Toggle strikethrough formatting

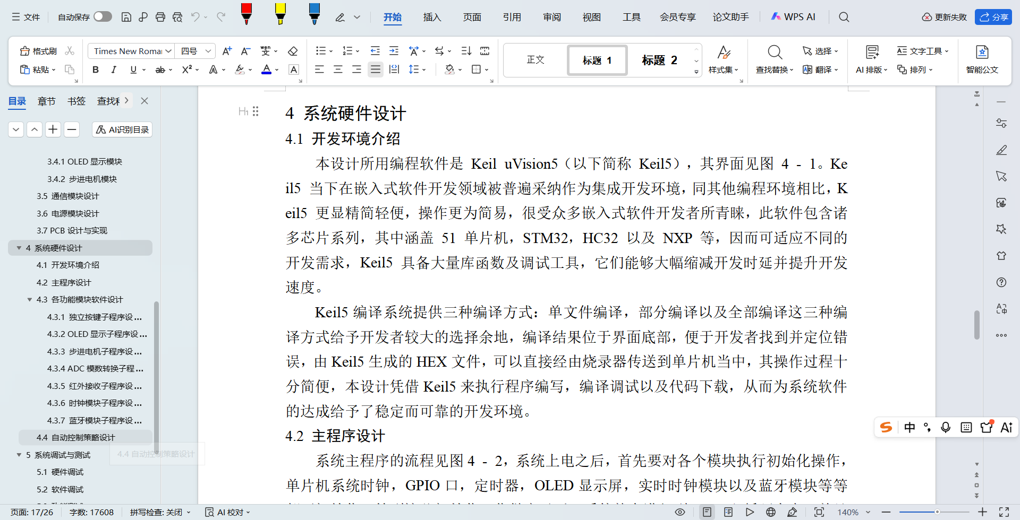pyautogui.click(x=160, y=70)
